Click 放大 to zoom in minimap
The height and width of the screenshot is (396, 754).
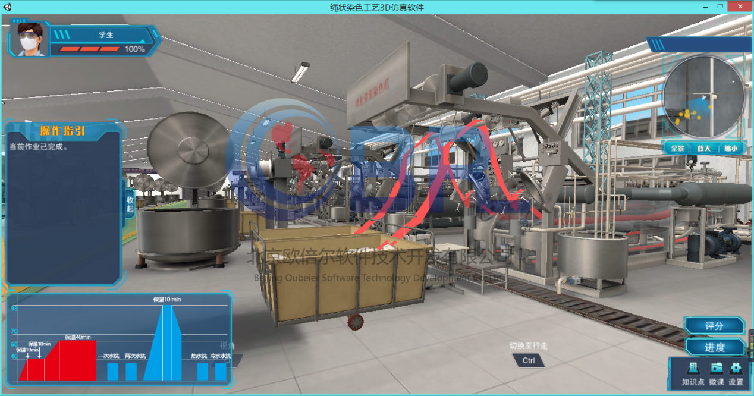tap(704, 148)
